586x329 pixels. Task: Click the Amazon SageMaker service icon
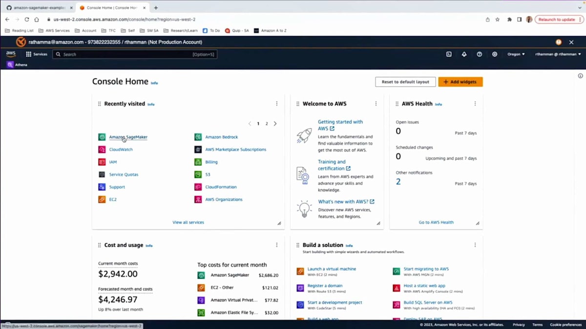click(x=102, y=137)
